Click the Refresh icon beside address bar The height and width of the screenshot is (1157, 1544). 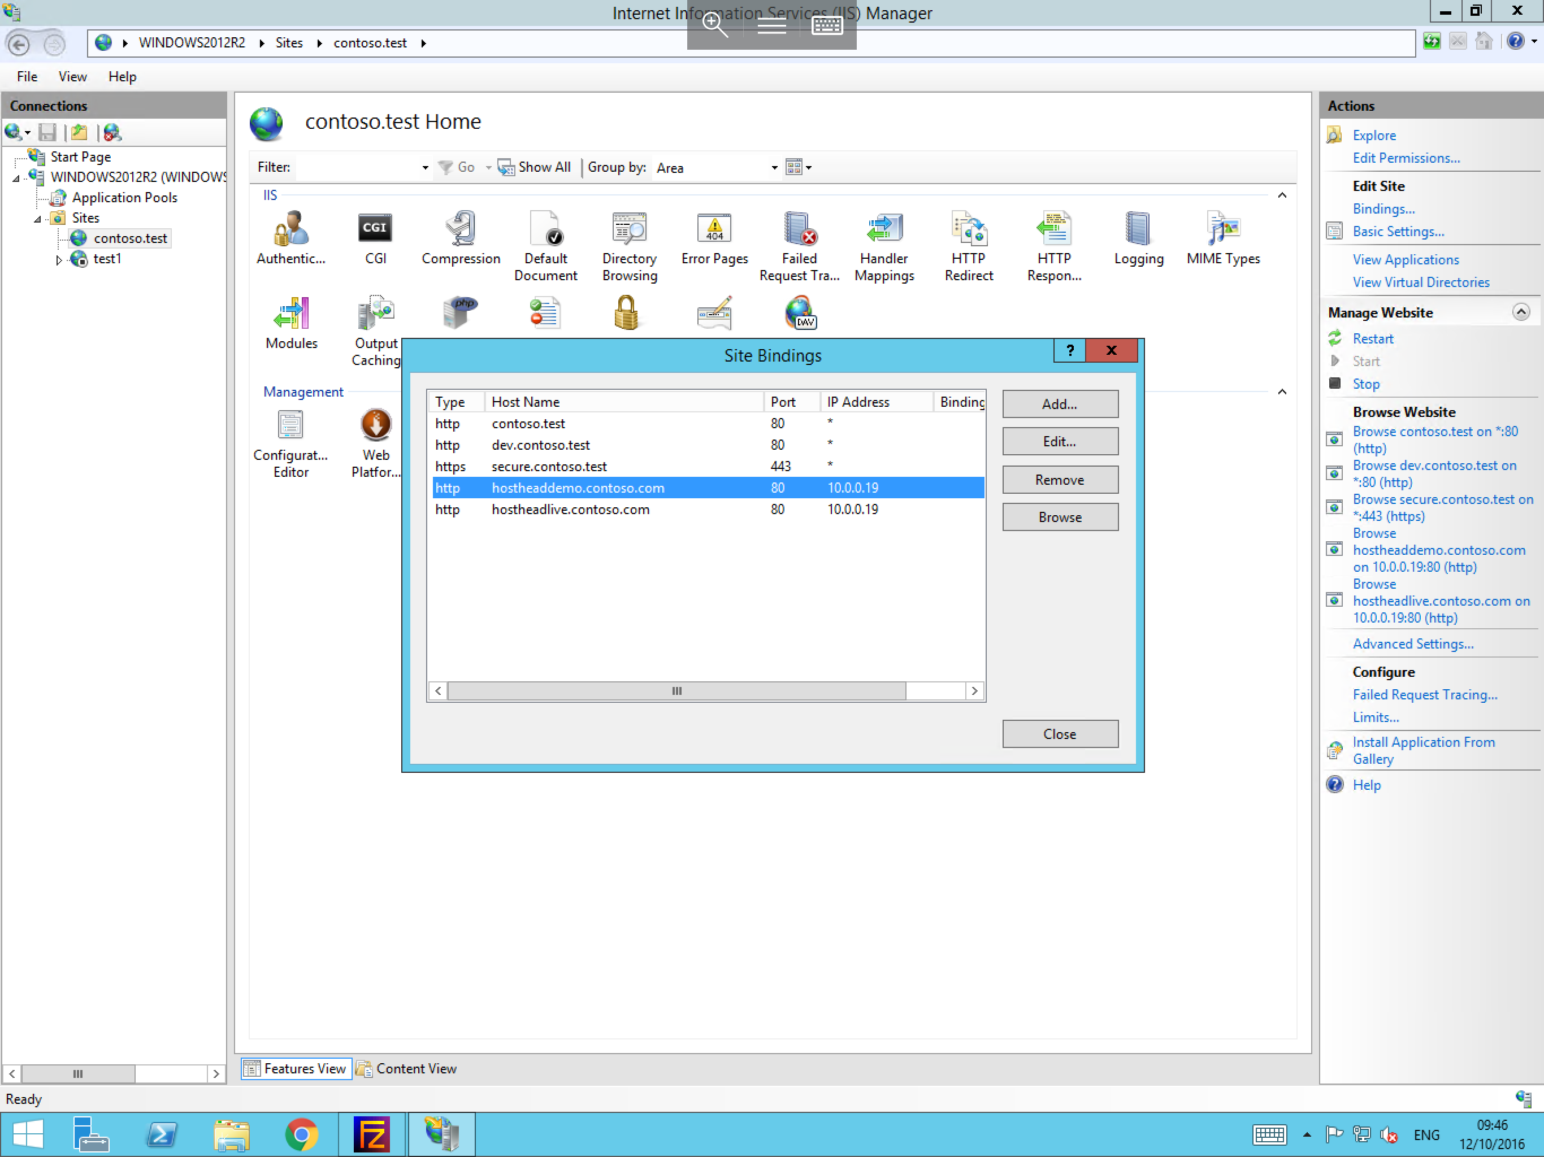[1432, 42]
